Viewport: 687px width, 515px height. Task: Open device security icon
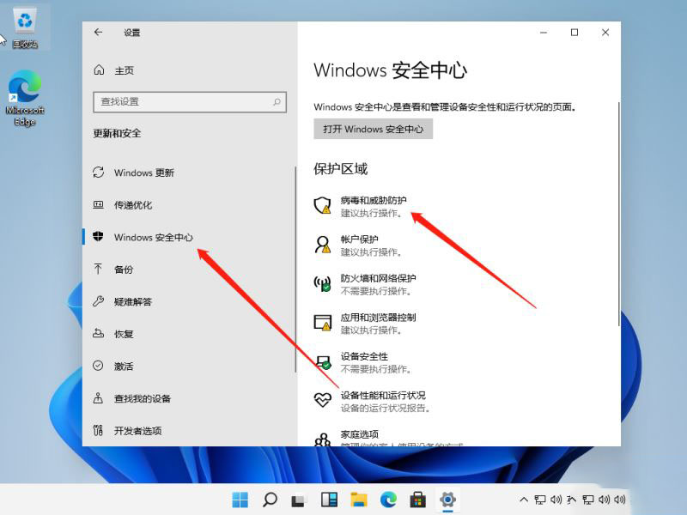tap(323, 362)
